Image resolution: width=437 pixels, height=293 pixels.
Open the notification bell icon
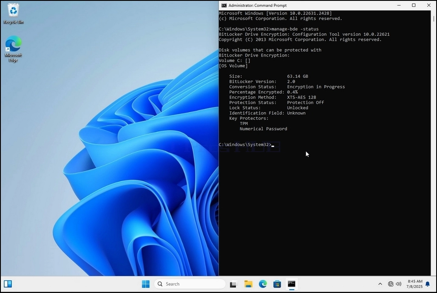(x=428, y=284)
